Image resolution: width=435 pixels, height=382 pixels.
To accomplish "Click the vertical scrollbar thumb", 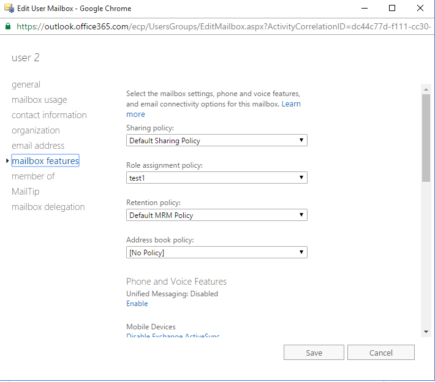I will (x=426, y=138).
